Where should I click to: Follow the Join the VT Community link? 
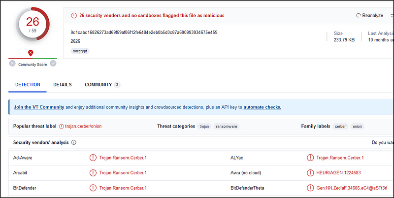click(x=39, y=107)
